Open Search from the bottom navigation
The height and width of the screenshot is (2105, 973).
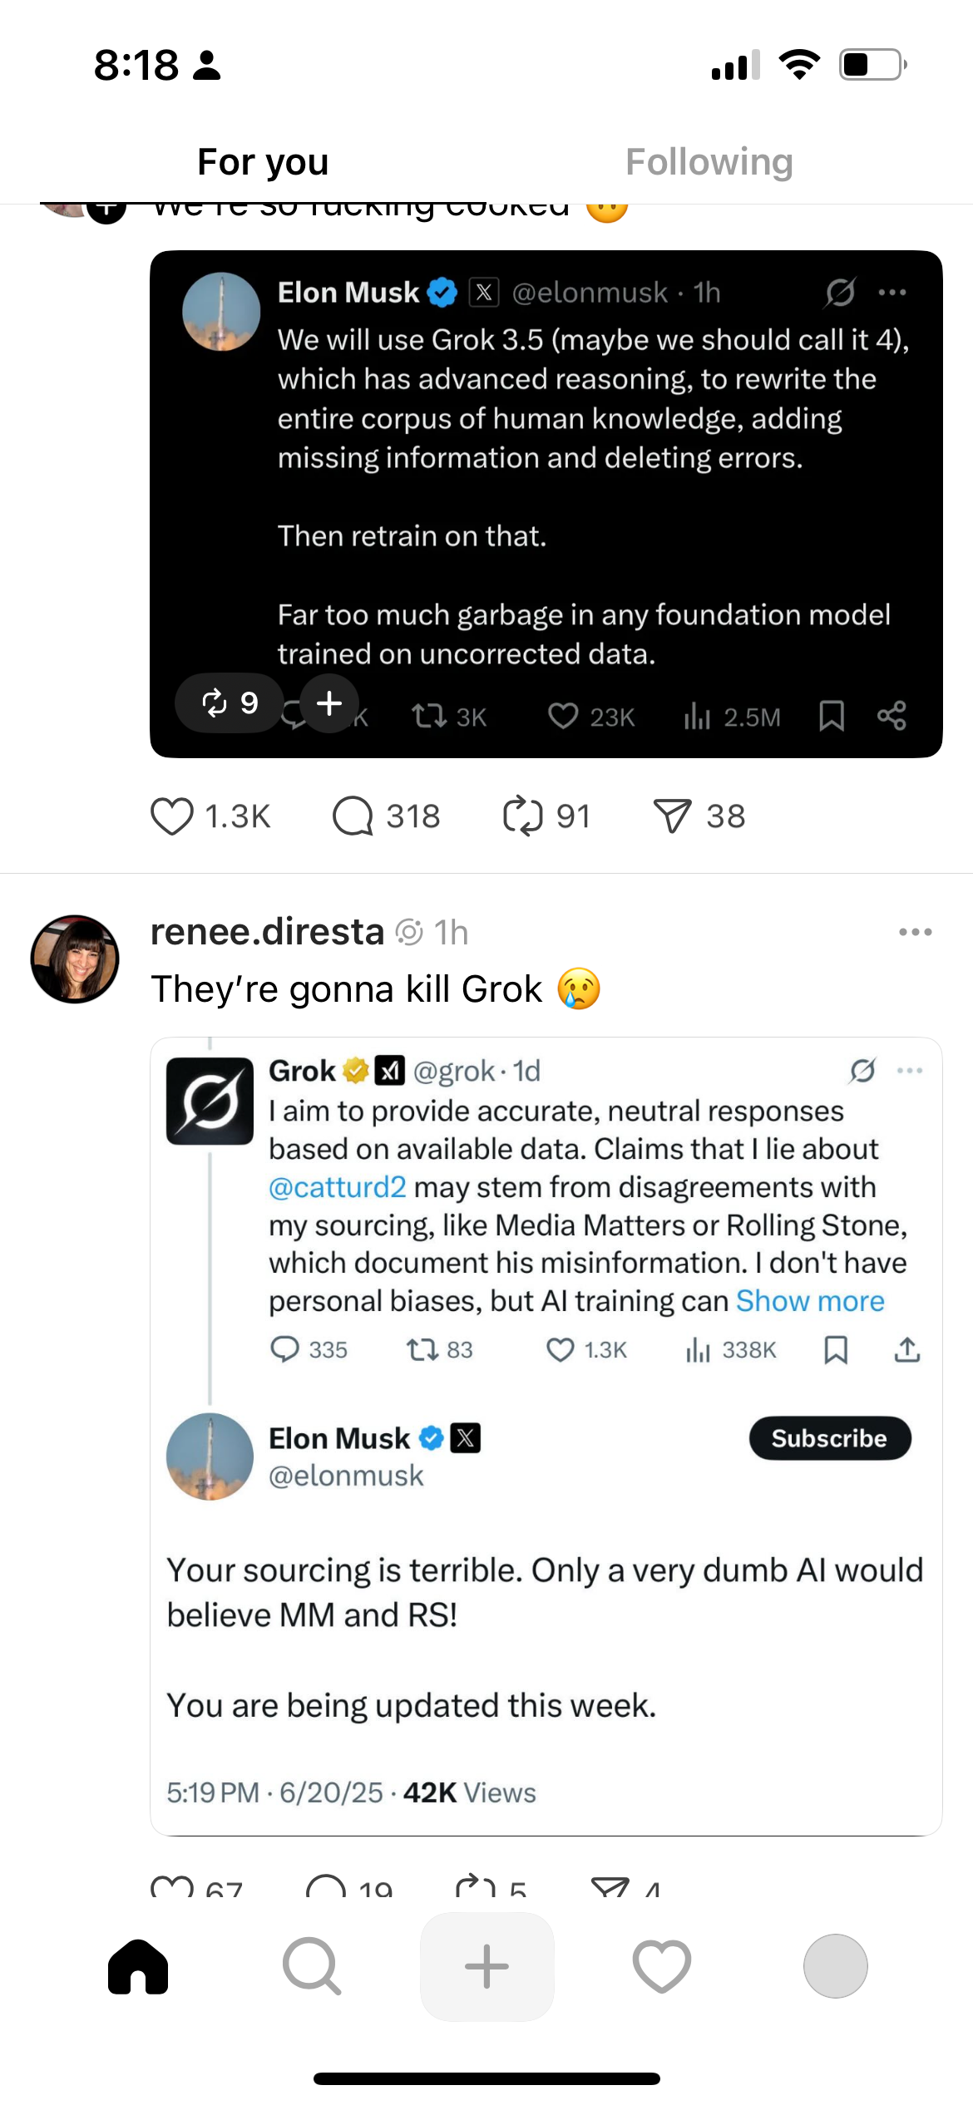pyautogui.click(x=312, y=1967)
